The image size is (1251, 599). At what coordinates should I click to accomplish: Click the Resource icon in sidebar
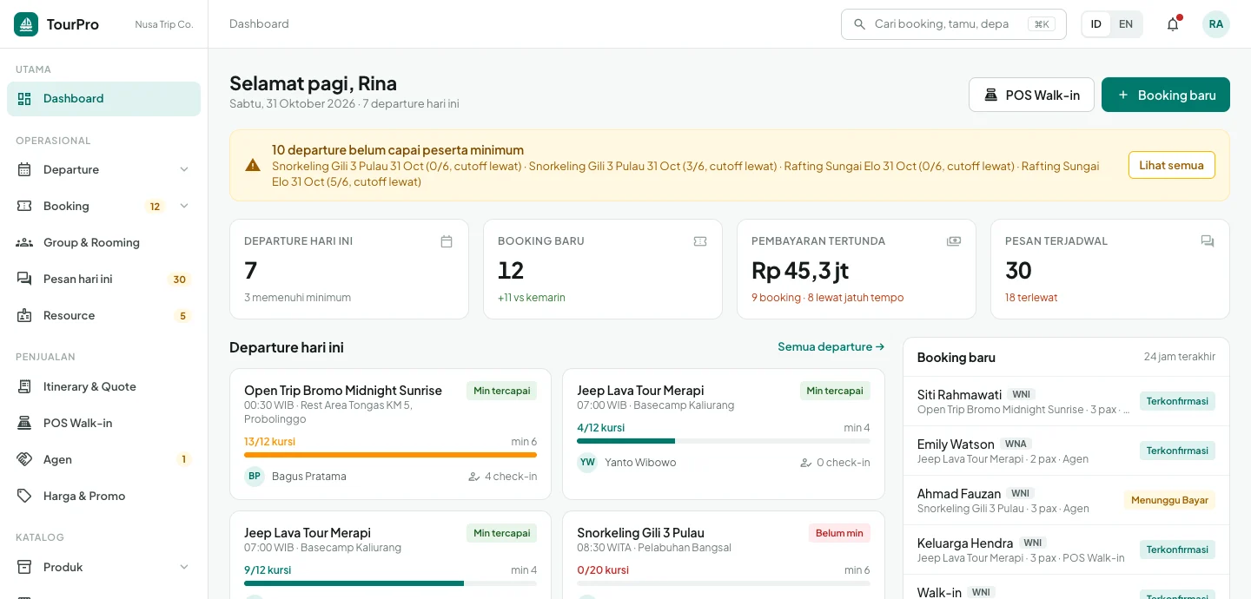click(24, 315)
